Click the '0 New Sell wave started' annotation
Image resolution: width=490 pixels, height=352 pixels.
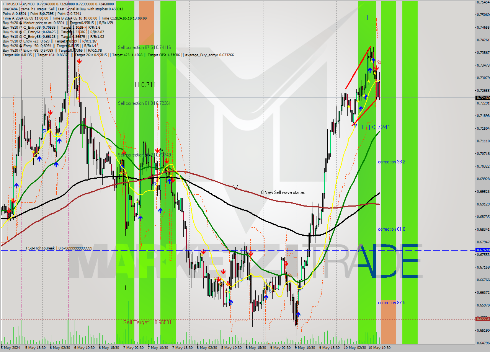click(283, 192)
